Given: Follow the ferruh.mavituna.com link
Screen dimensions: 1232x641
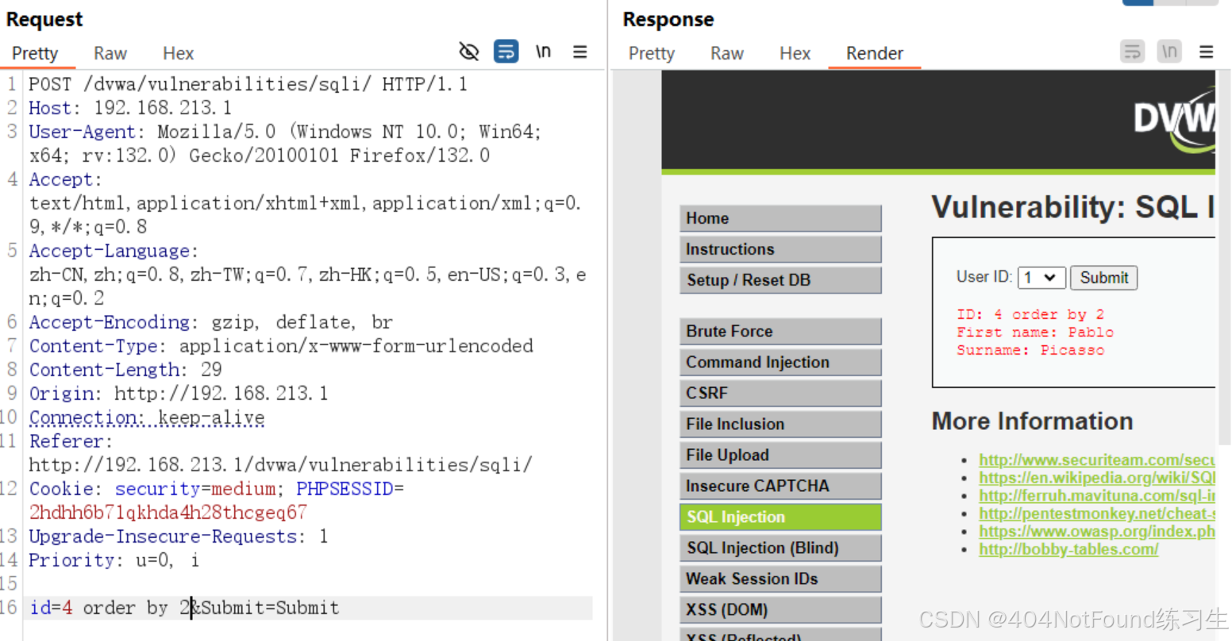Looking at the screenshot, I should [1096, 496].
